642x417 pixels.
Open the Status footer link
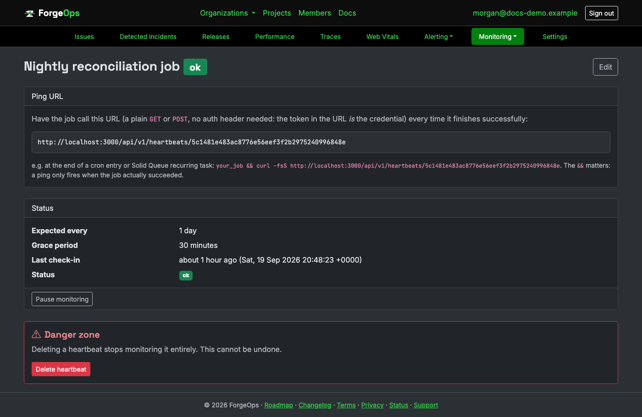[398, 405]
